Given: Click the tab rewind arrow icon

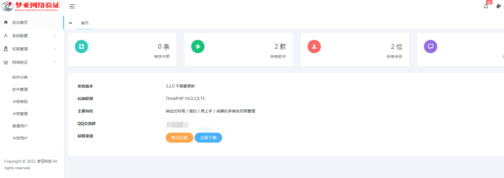Looking at the screenshot, I should tap(70, 23).
